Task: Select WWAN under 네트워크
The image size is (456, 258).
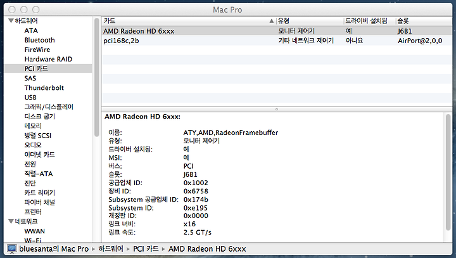Action: 35,231
